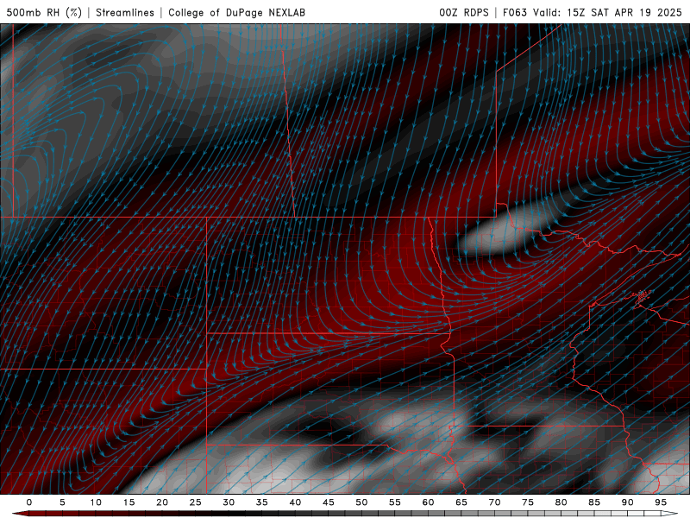Click the '90' label on the color scale
Screen dimensions: 690x518
pos(628,502)
